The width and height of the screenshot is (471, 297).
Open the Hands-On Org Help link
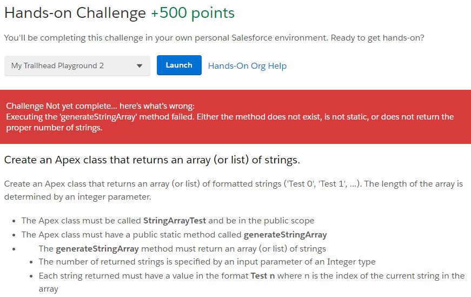click(x=247, y=66)
